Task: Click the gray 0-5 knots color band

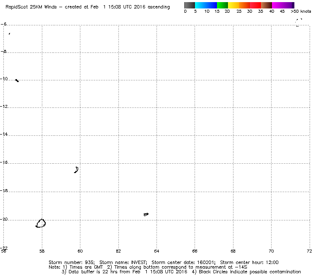Action: click(x=189, y=5)
